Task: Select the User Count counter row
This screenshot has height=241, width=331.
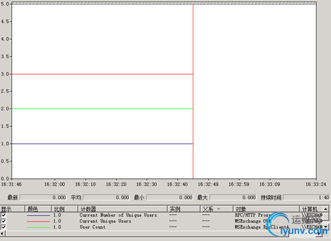Action: pos(161,227)
